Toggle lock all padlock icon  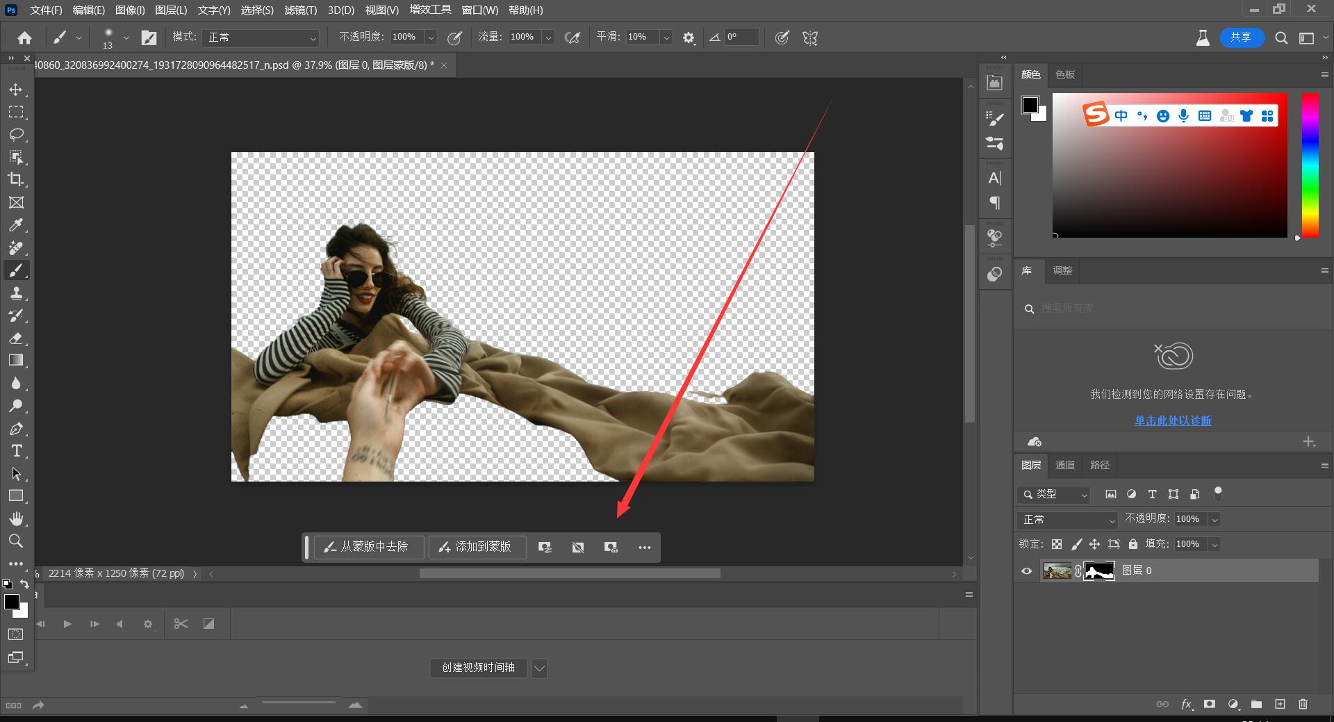(1133, 544)
